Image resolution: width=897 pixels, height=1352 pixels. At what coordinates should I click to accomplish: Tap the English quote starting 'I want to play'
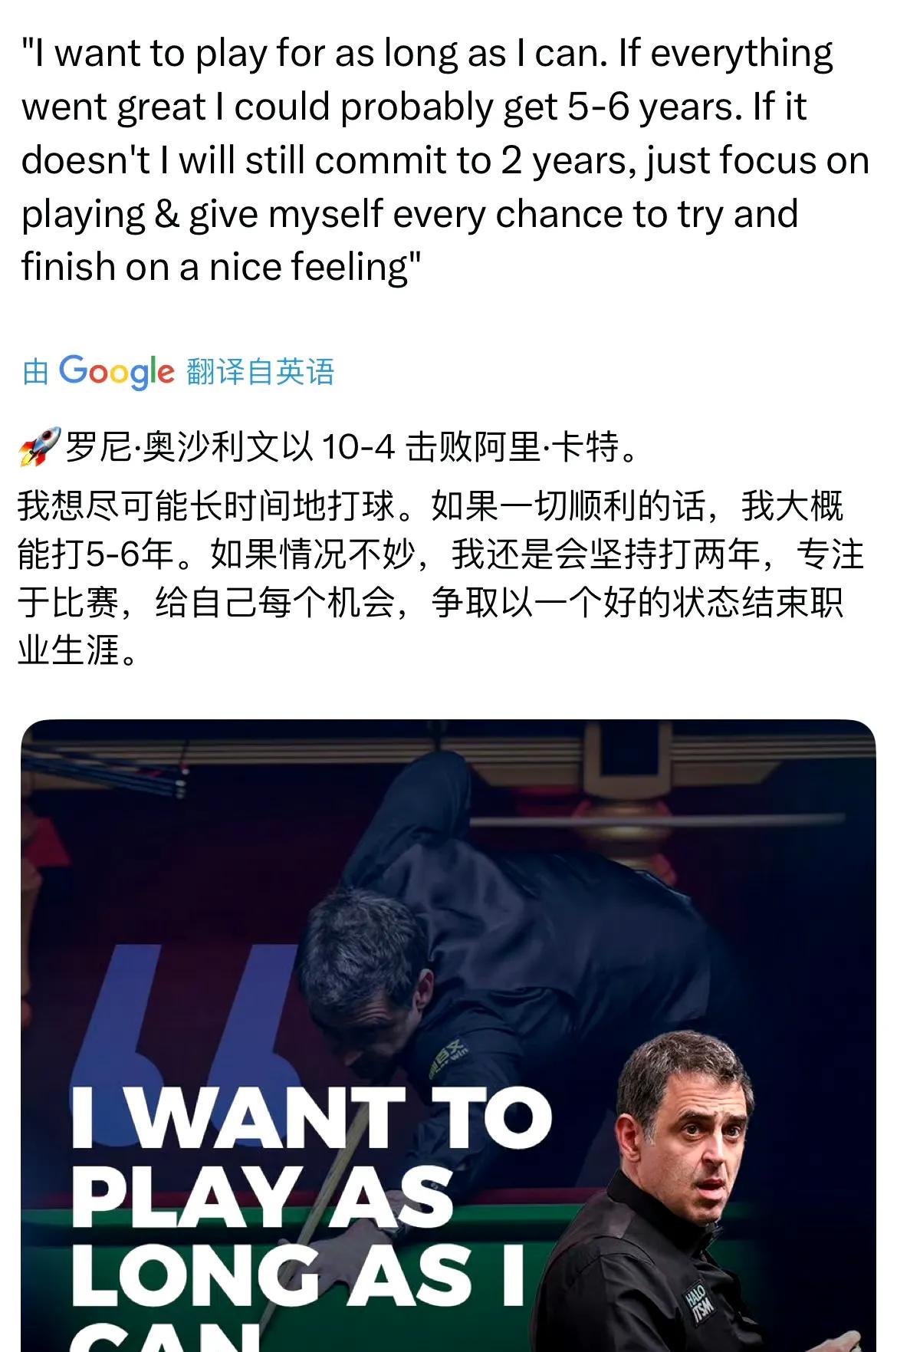click(445, 160)
